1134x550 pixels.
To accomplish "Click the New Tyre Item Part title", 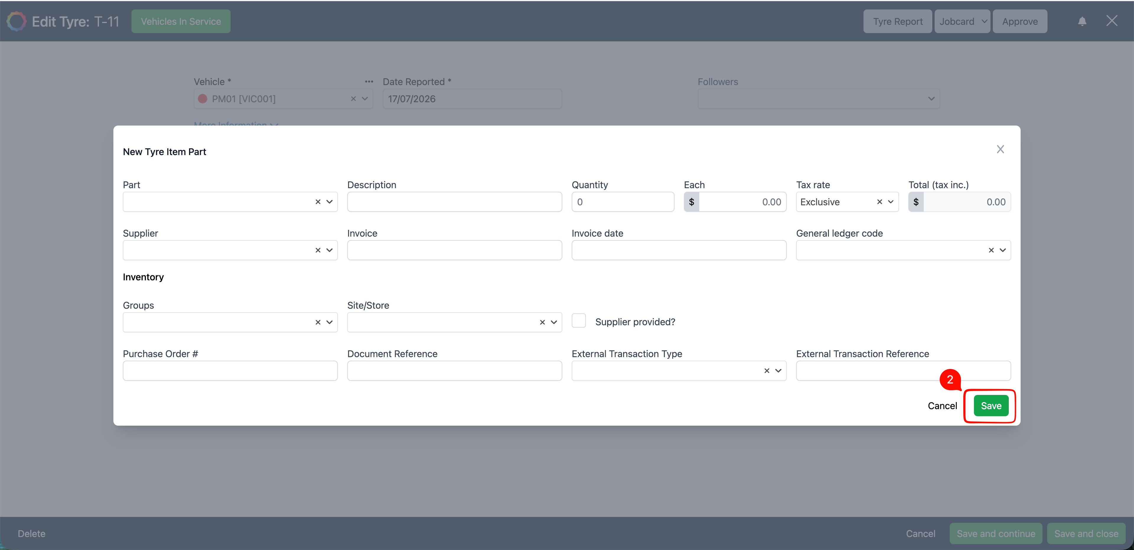I will 165,152.
